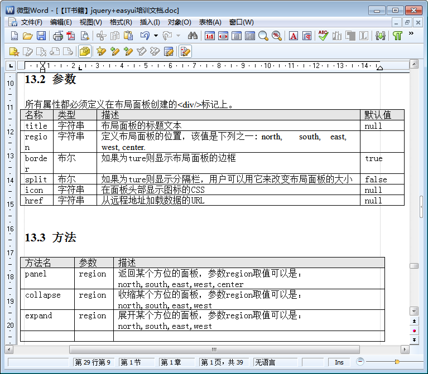
Task: Go to previous page with double up arrow
Action: [414, 321]
